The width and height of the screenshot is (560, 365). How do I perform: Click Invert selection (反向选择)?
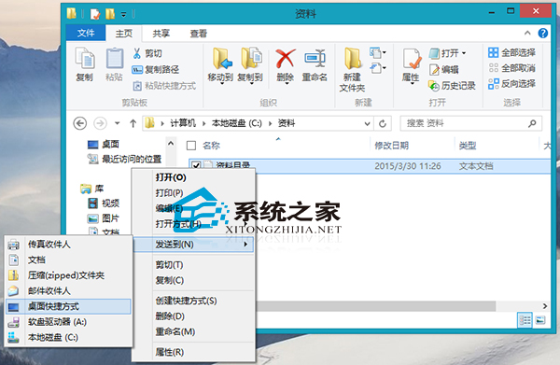pyautogui.click(x=511, y=84)
